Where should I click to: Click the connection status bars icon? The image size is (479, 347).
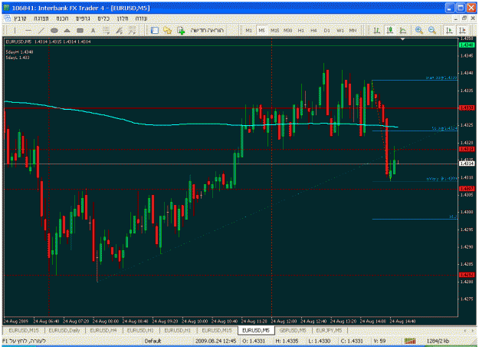[410, 341]
